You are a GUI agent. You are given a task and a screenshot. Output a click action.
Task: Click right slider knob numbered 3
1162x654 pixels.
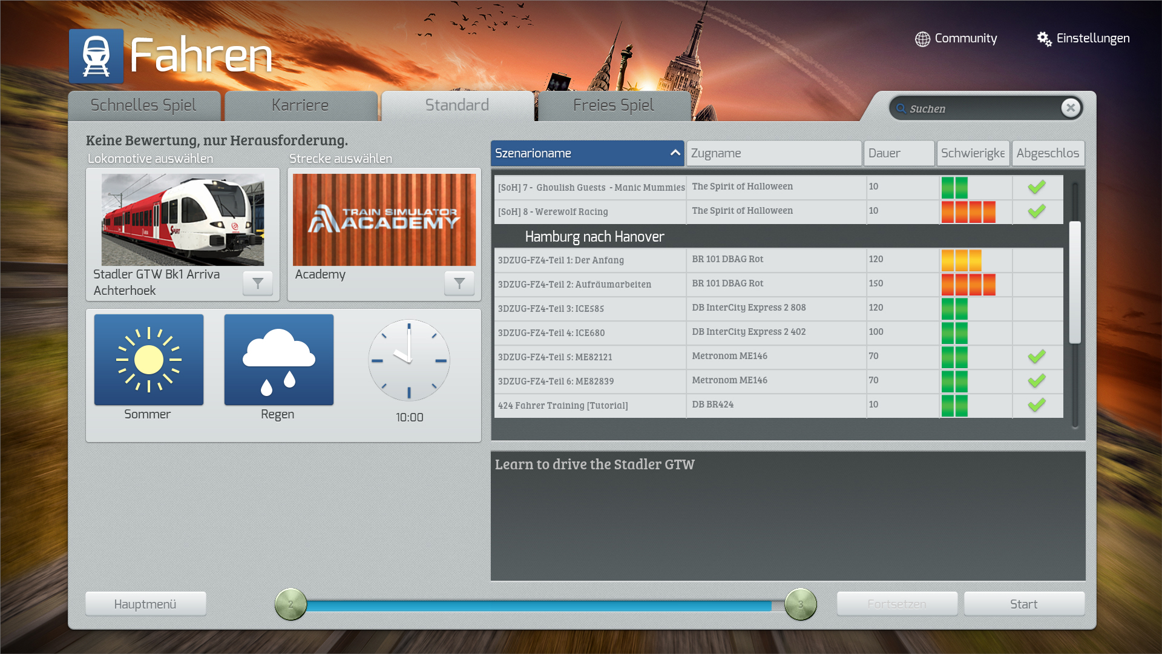(x=800, y=604)
